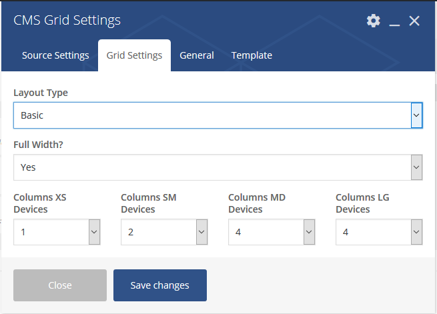Open the Columns MD Devices dropdown
437x314 pixels.
272,232
